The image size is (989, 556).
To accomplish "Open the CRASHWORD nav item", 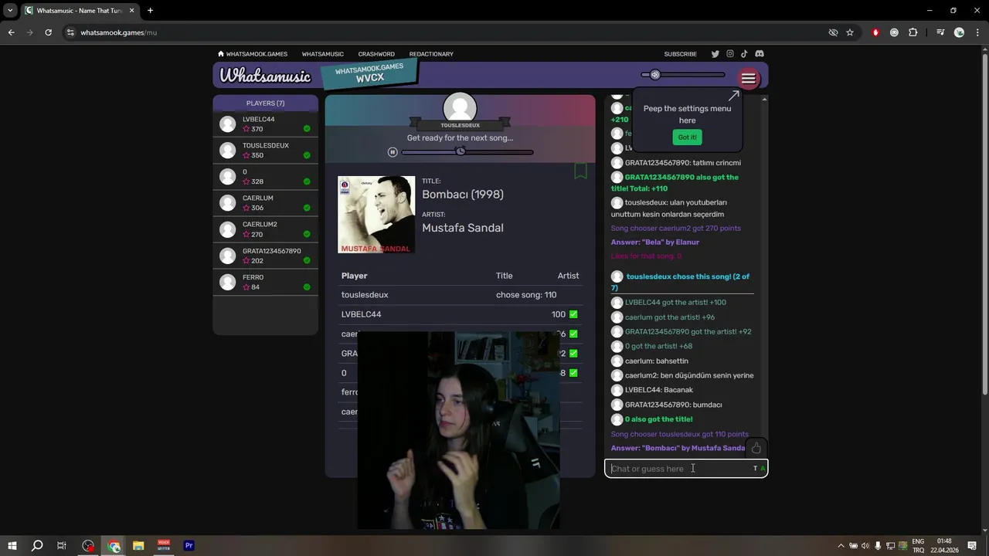I will coord(376,54).
